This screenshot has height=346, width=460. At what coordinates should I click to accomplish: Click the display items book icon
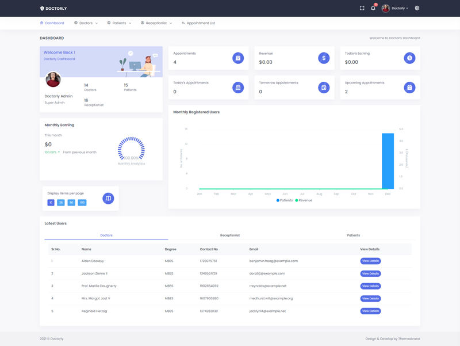[x=108, y=199]
